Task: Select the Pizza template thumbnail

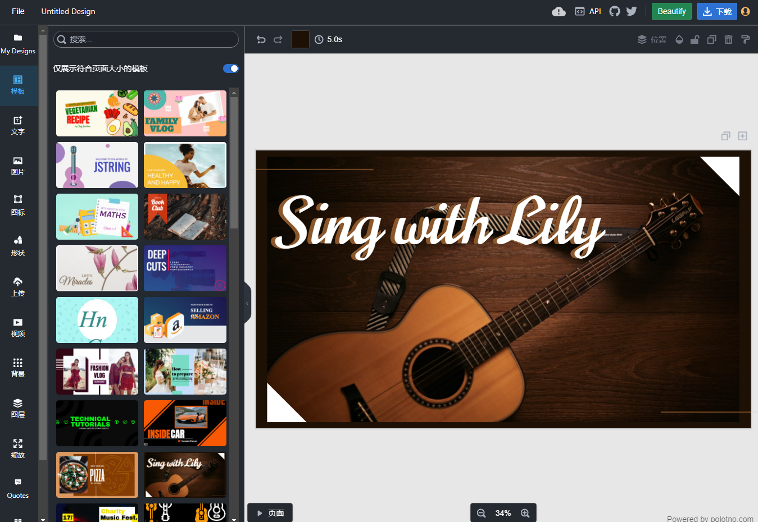Action: tap(97, 475)
